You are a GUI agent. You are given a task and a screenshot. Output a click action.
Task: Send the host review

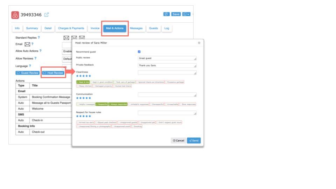click(x=194, y=141)
